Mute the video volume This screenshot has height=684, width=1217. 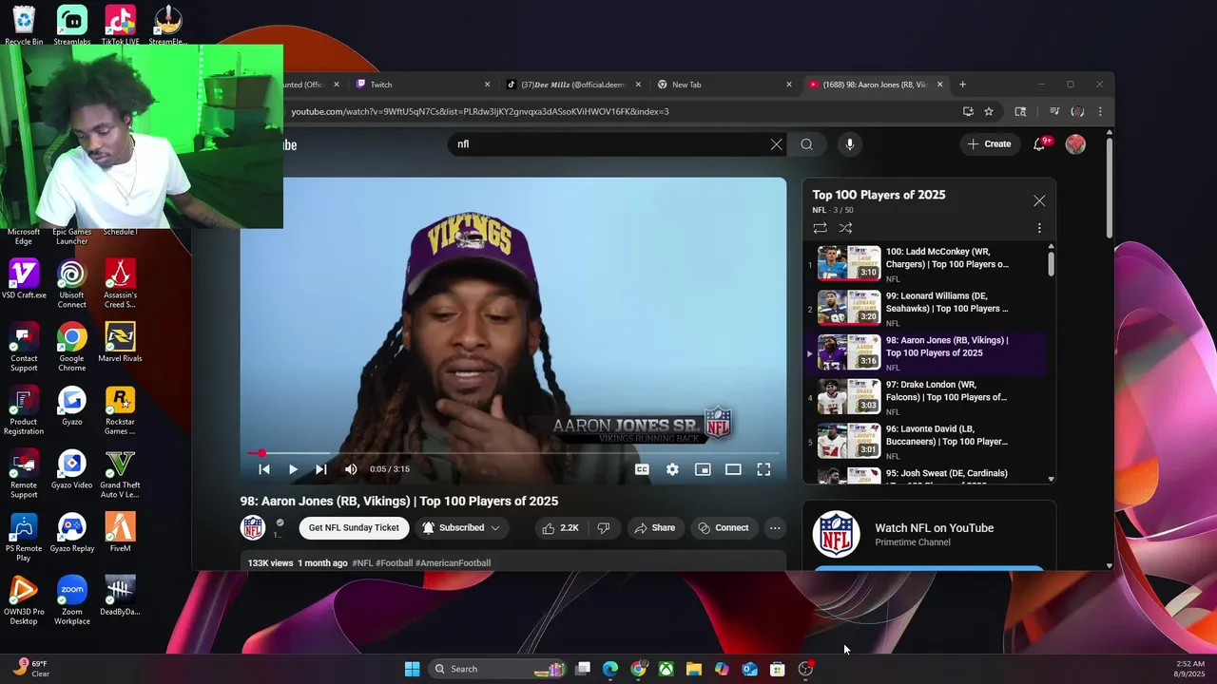[x=351, y=469]
